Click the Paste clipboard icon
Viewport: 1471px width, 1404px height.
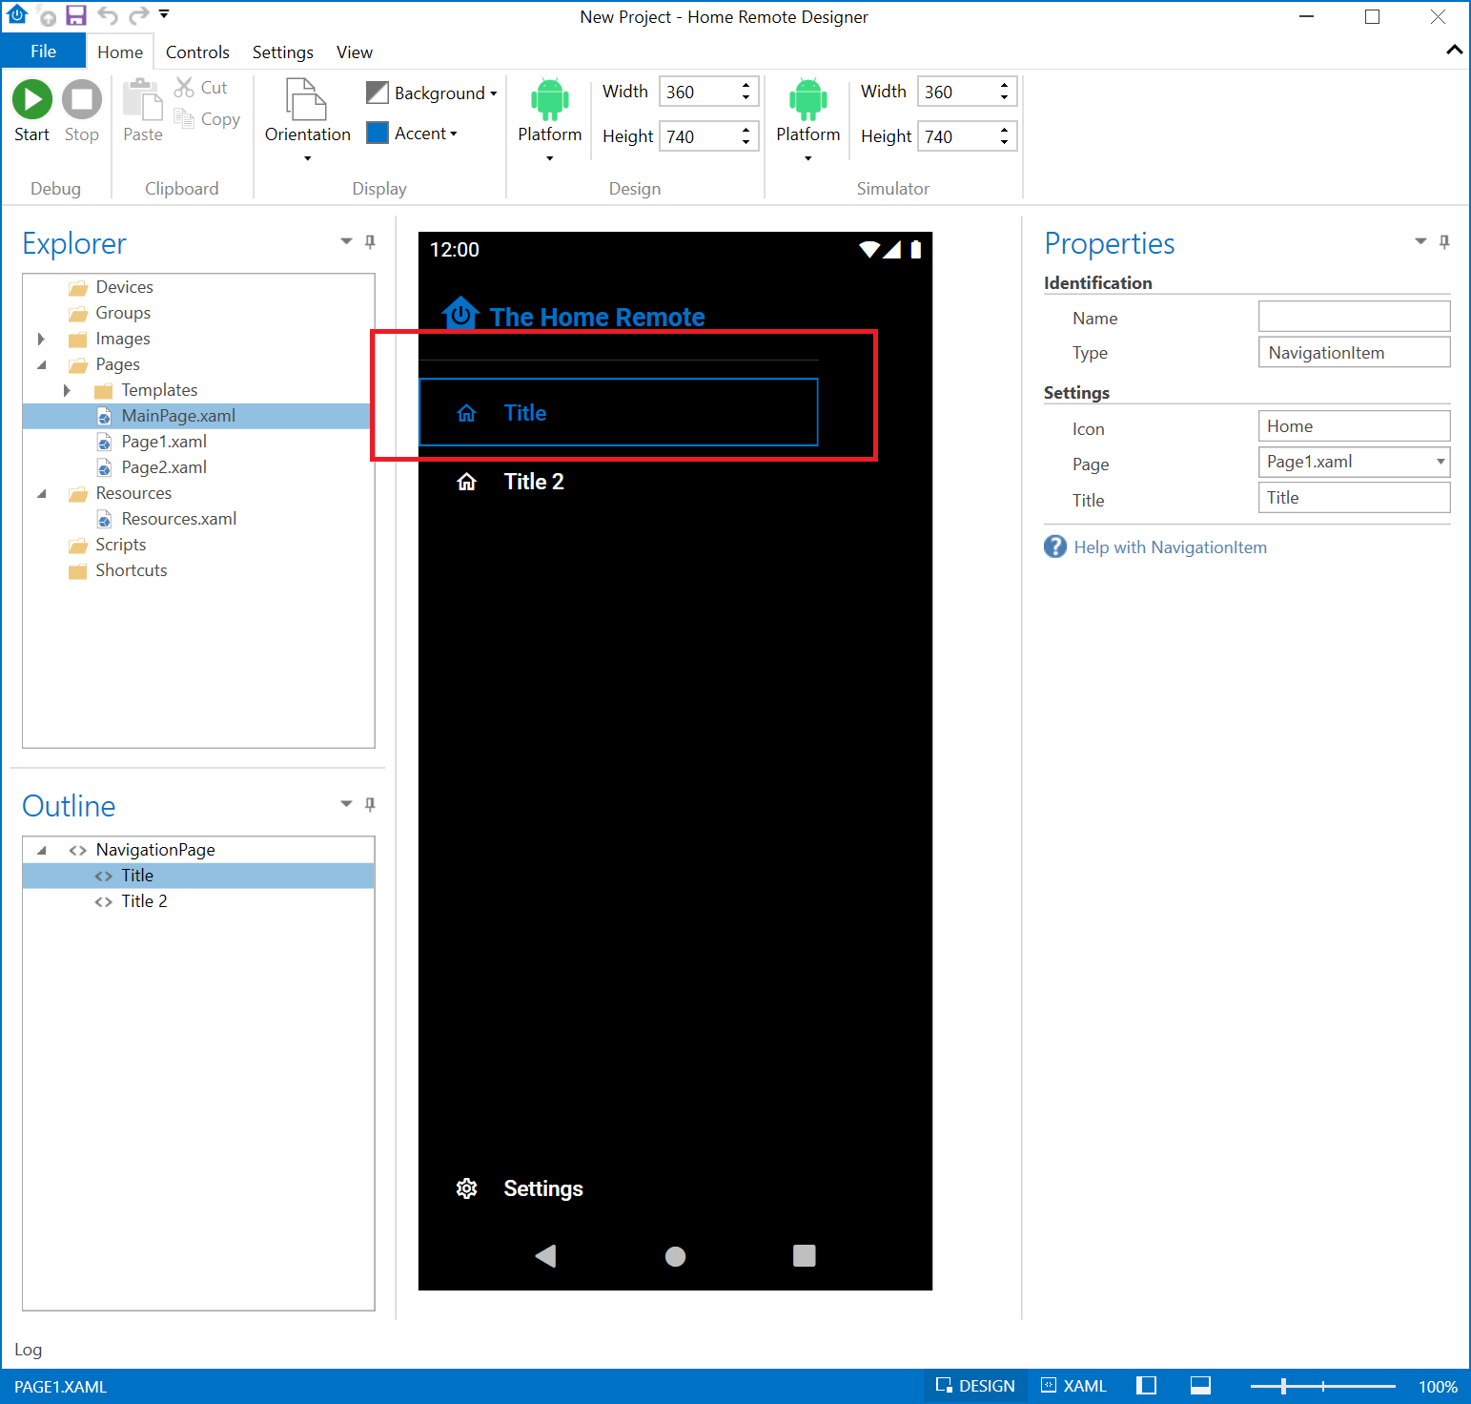(143, 99)
